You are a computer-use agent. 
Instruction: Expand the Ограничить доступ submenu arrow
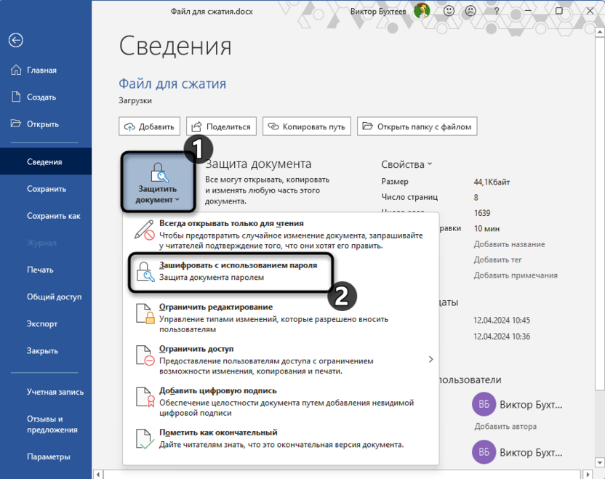pyautogui.click(x=430, y=359)
